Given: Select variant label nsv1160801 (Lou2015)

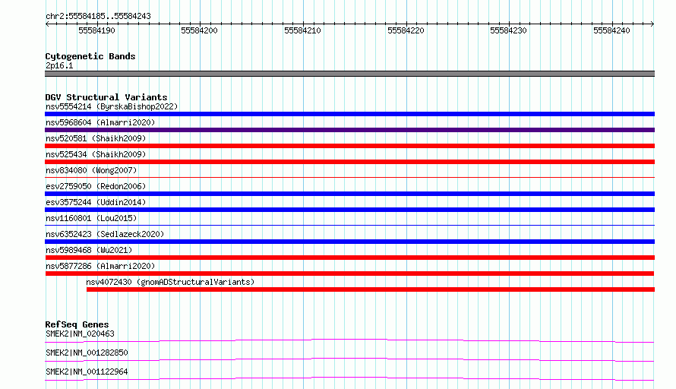Looking at the screenshot, I should click(x=91, y=218).
